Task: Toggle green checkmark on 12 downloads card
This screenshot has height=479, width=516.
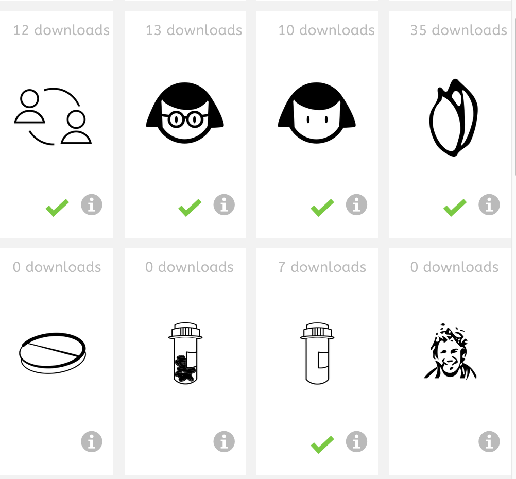Action: click(x=57, y=208)
